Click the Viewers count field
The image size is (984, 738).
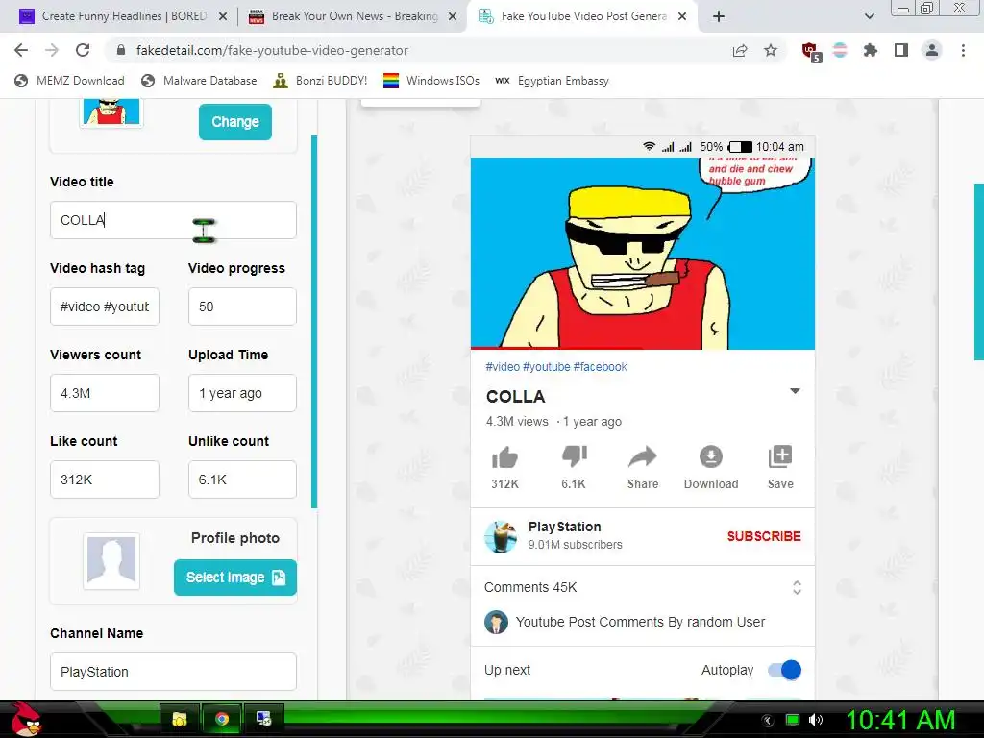104,393
